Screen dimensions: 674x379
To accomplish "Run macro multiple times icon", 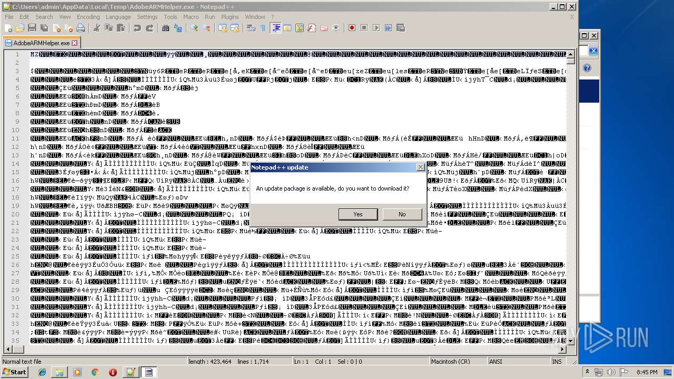I will [x=388, y=28].
